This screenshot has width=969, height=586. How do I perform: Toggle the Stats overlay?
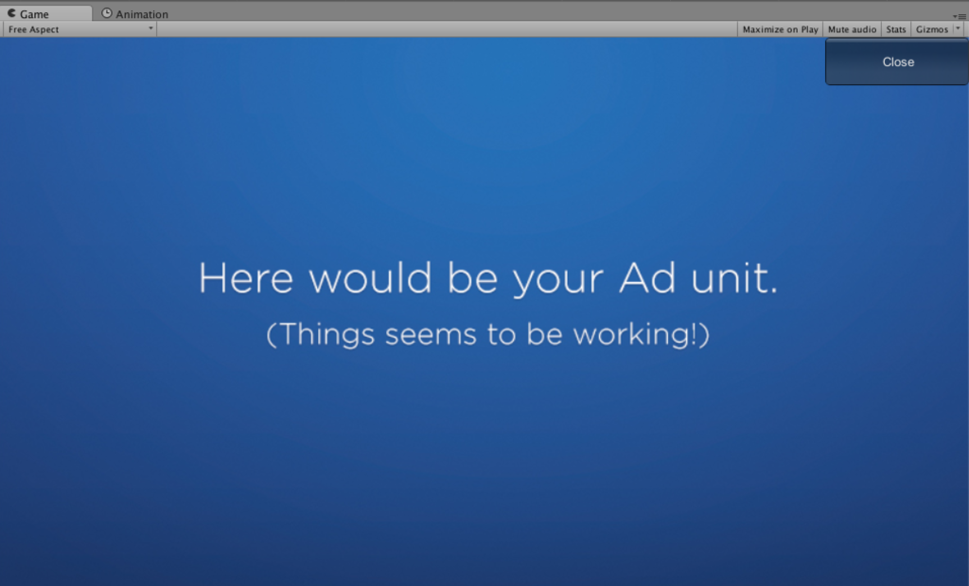(x=895, y=29)
